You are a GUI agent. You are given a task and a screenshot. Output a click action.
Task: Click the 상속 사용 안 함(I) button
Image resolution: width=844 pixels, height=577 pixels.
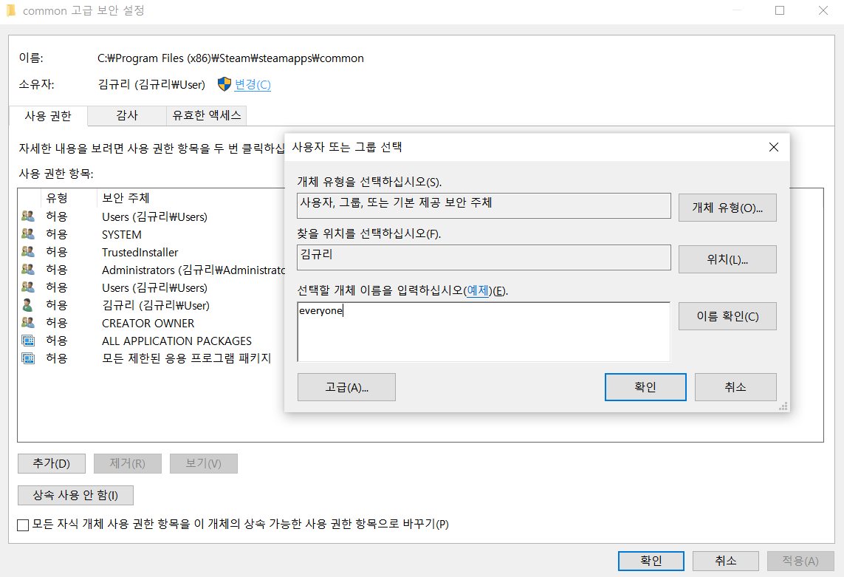pyautogui.click(x=75, y=495)
